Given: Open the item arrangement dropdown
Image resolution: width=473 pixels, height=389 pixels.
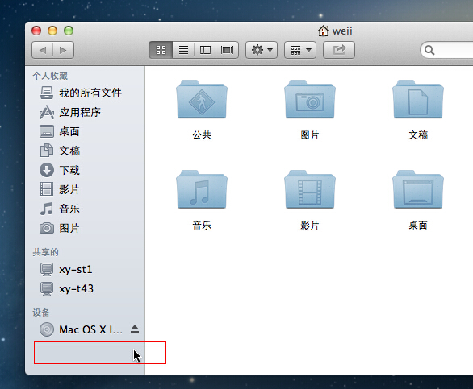Looking at the screenshot, I should (300, 50).
